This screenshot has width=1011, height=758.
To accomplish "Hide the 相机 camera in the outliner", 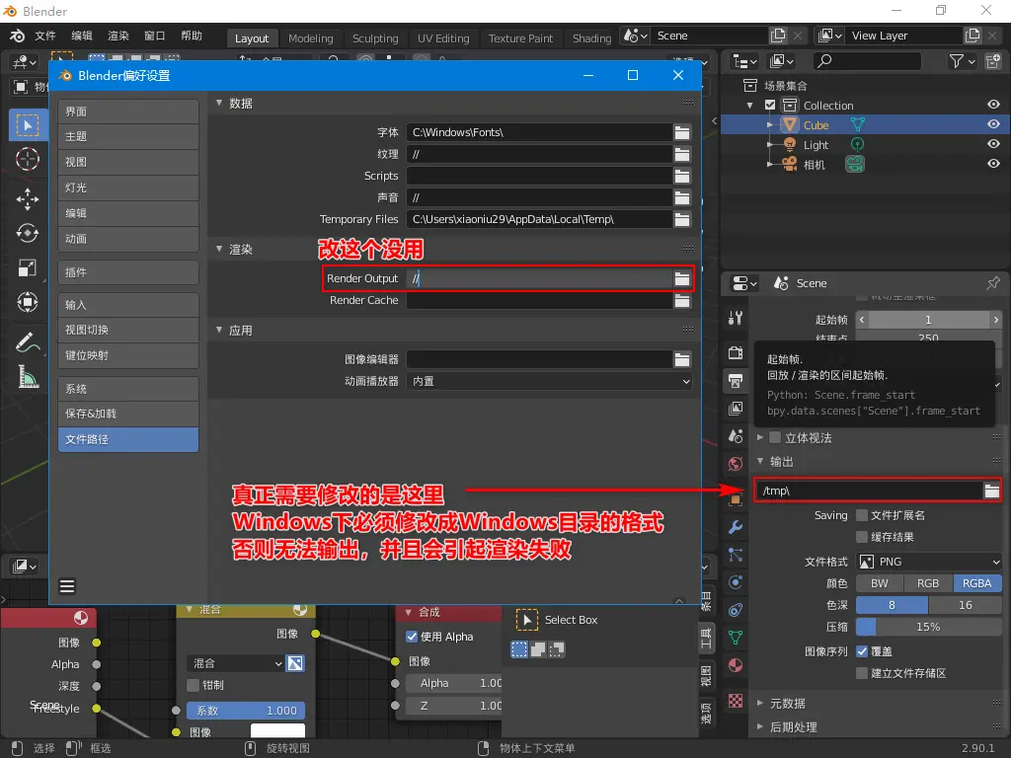I will coord(993,165).
